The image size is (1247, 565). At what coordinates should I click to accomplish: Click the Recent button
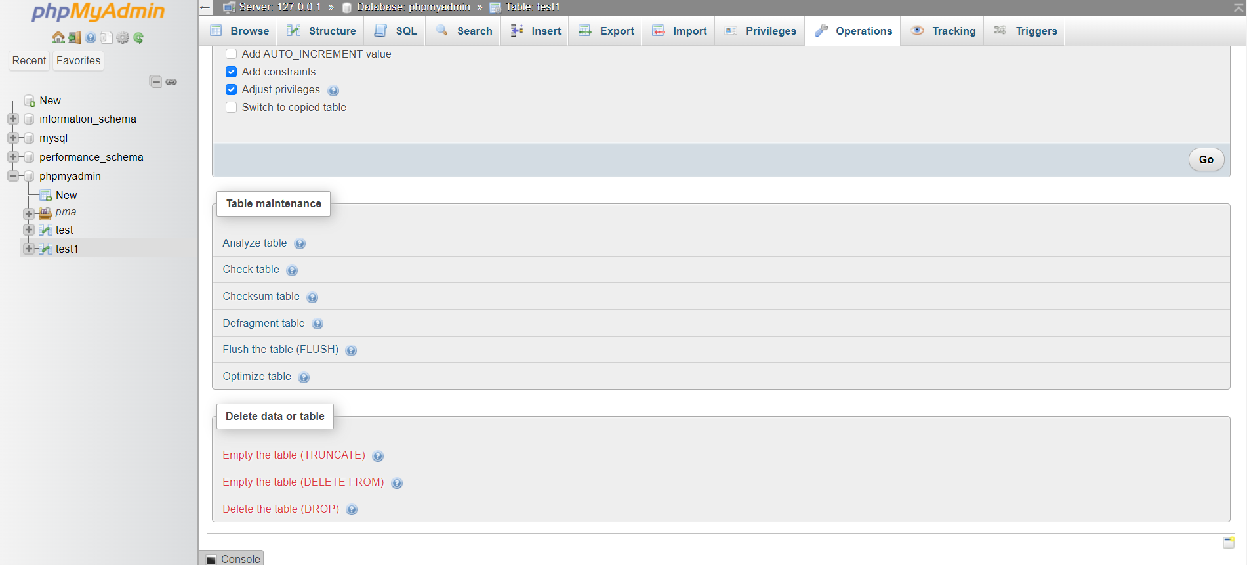coord(29,60)
